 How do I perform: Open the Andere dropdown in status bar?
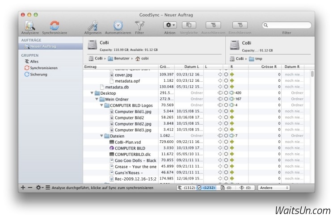click(274, 188)
